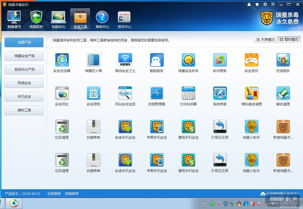Open 路由安全卫士 router security tool
This screenshot has height=209, width=303.
click(x=125, y=60)
